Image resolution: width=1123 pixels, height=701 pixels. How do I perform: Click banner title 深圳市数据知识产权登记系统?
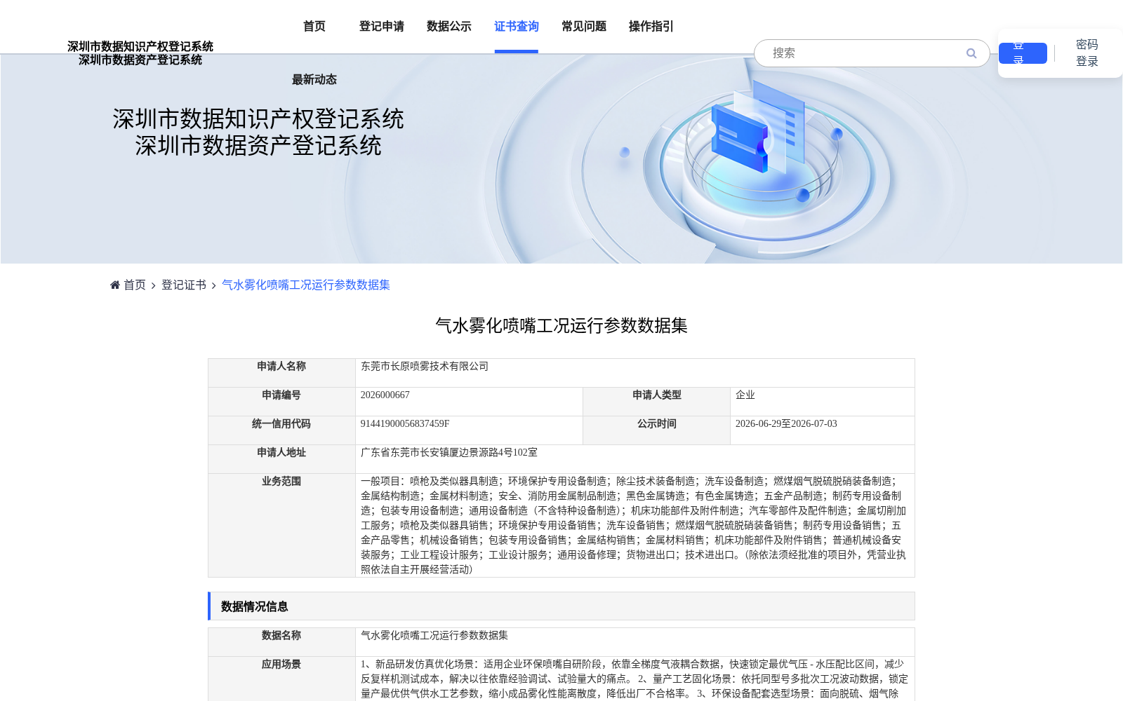[258, 119]
